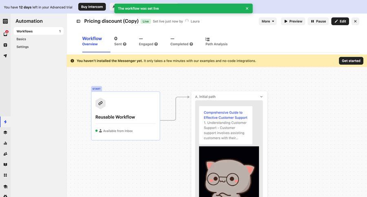
Task: Click Set live just now by text
Action: point(168,21)
